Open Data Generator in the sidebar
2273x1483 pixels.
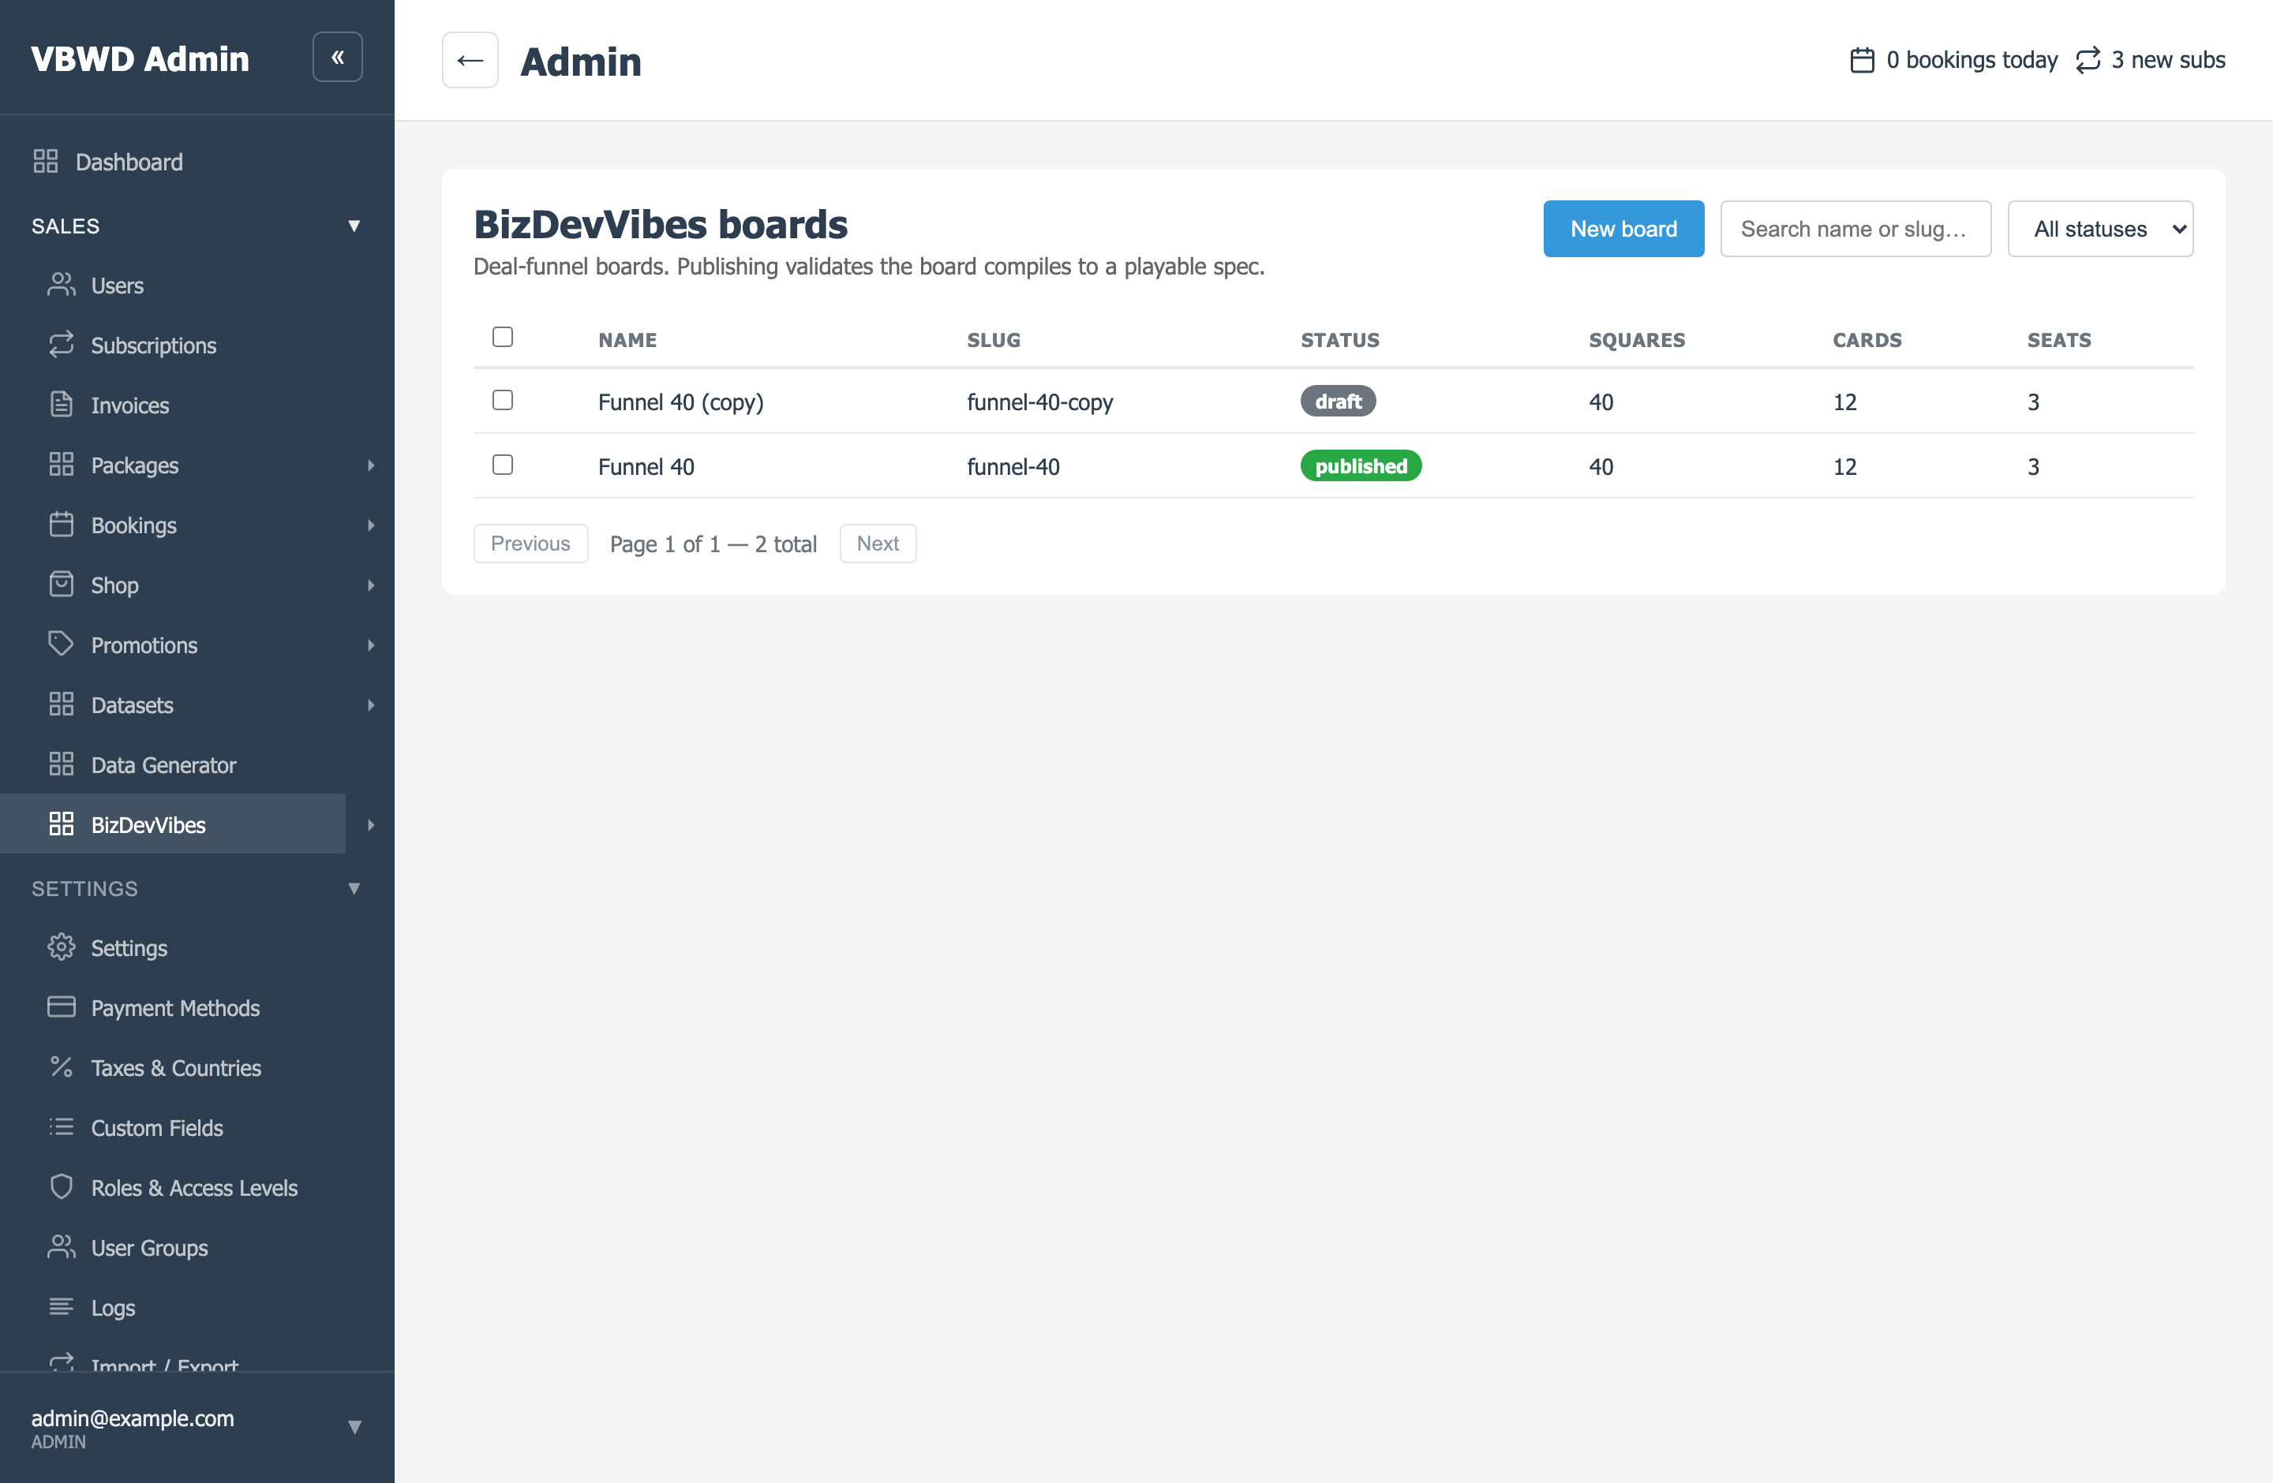(x=163, y=765)
